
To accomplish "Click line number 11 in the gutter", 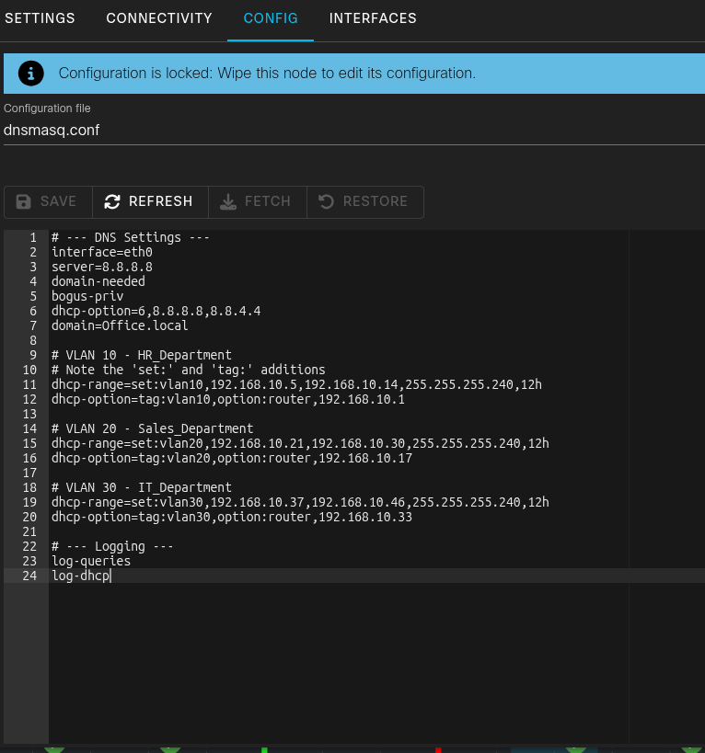I will tap(29, 384).
